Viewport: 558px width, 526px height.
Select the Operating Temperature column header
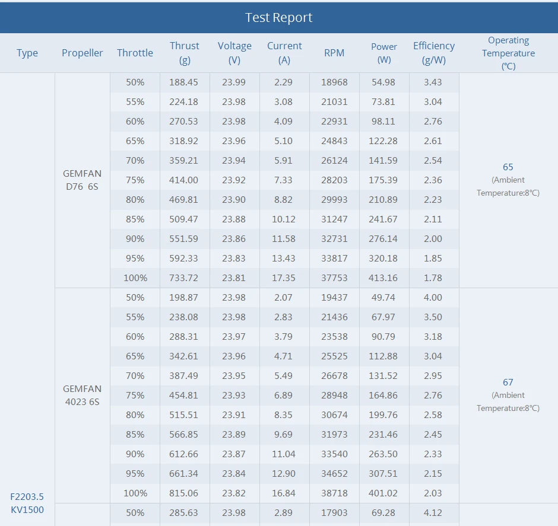click(508, 52)
